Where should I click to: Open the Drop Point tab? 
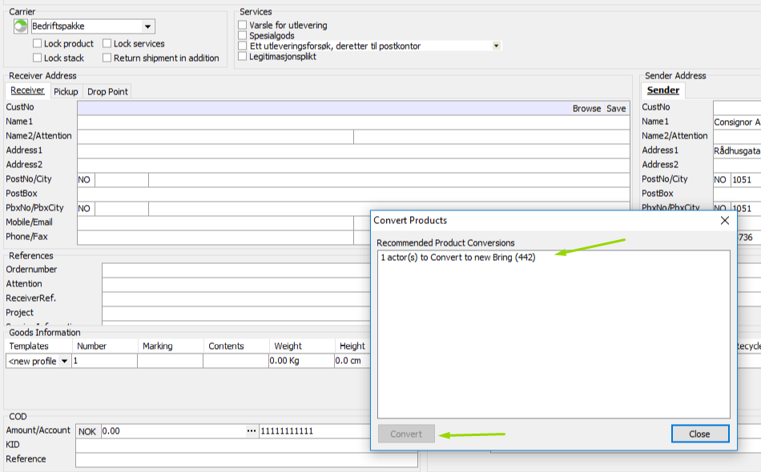point(107,92)
